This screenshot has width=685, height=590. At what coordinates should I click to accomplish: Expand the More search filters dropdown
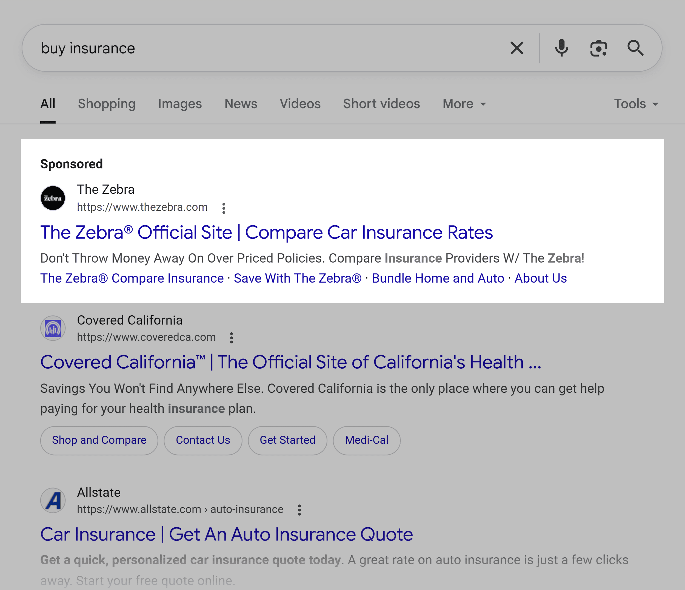[464, 104]
